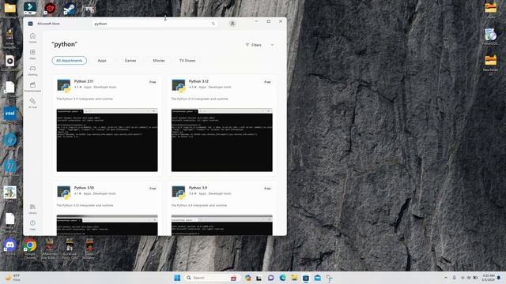This screenshot has height=284, width=506.
Task: Open the Python 3.9 title link
Action: click(x=198, y=188)
